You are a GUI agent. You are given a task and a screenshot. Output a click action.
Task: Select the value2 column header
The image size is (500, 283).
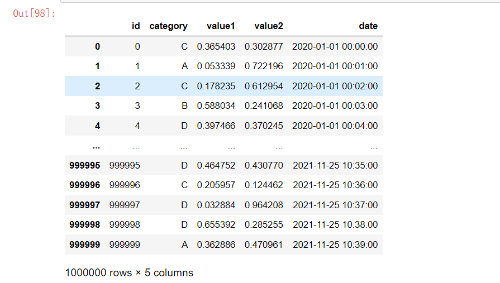tap(269, 26)
